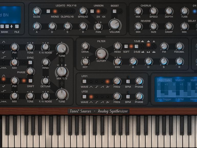Viewport: 197px width, 148px height.
Task: Cycle the LFO2 WAVE selector button
Action: point(84,97)
